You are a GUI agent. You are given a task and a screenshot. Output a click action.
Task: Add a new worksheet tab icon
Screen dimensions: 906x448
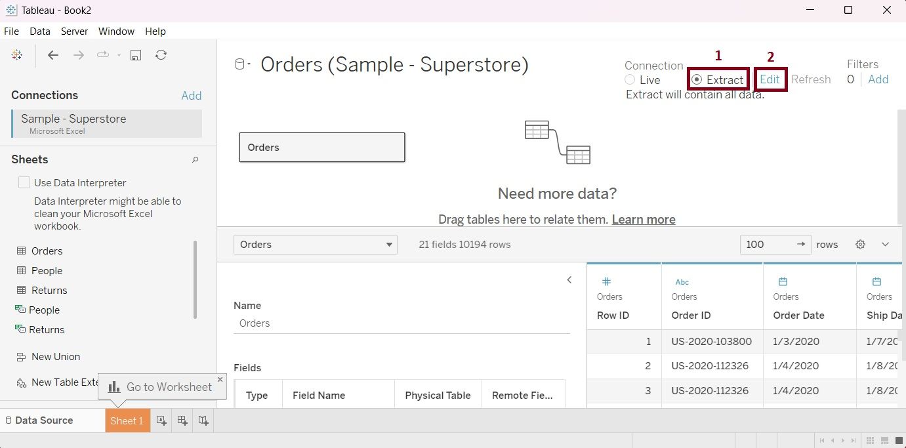click(161, 420)
